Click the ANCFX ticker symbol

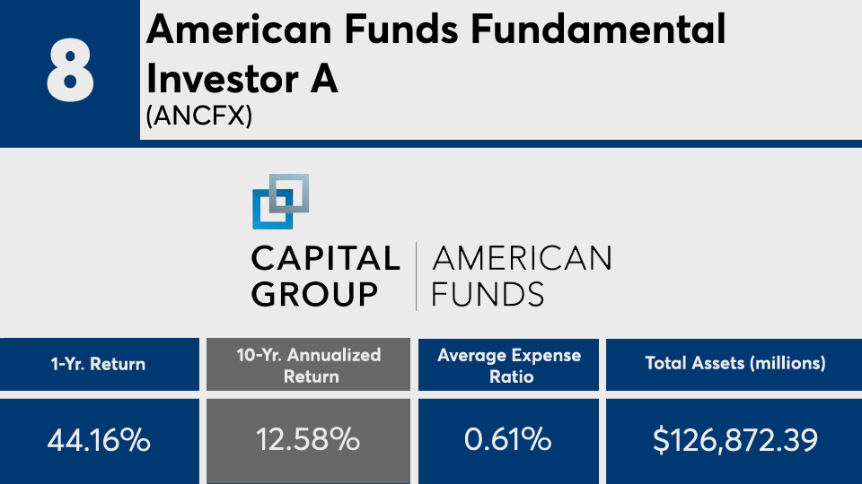coord(198,117)
